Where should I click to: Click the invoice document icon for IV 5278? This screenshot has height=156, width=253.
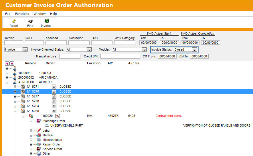[23, 101]
